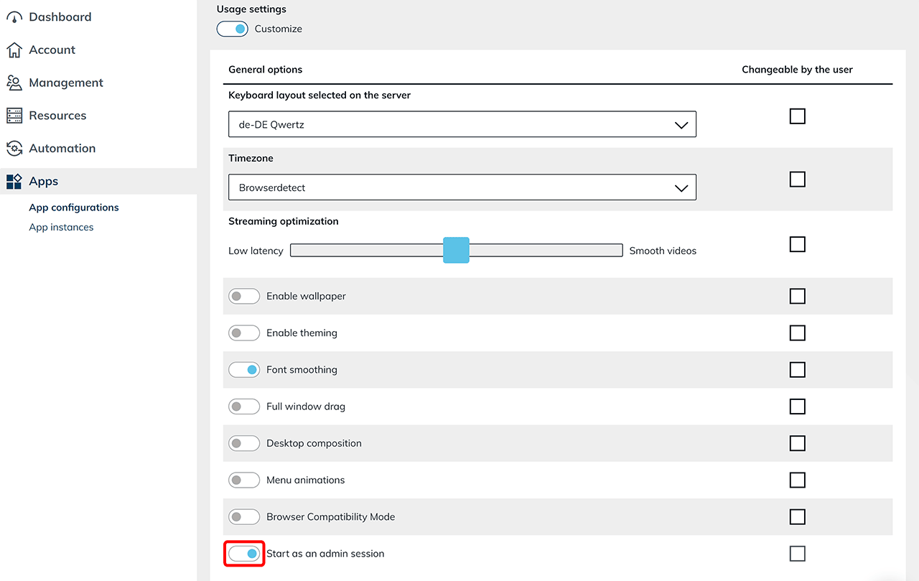Click the Account house icon

point(14,50)
